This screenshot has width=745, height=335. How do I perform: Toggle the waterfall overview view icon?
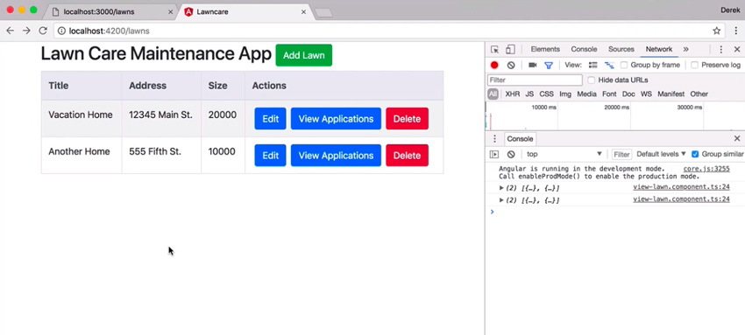point(609,66)
